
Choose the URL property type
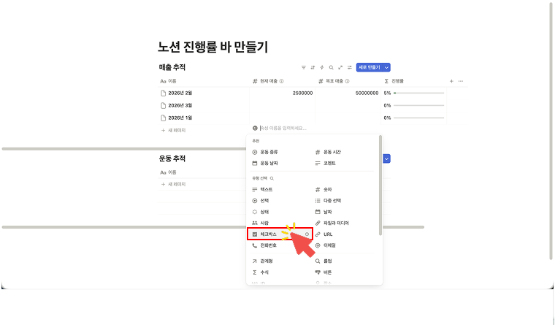324,234
